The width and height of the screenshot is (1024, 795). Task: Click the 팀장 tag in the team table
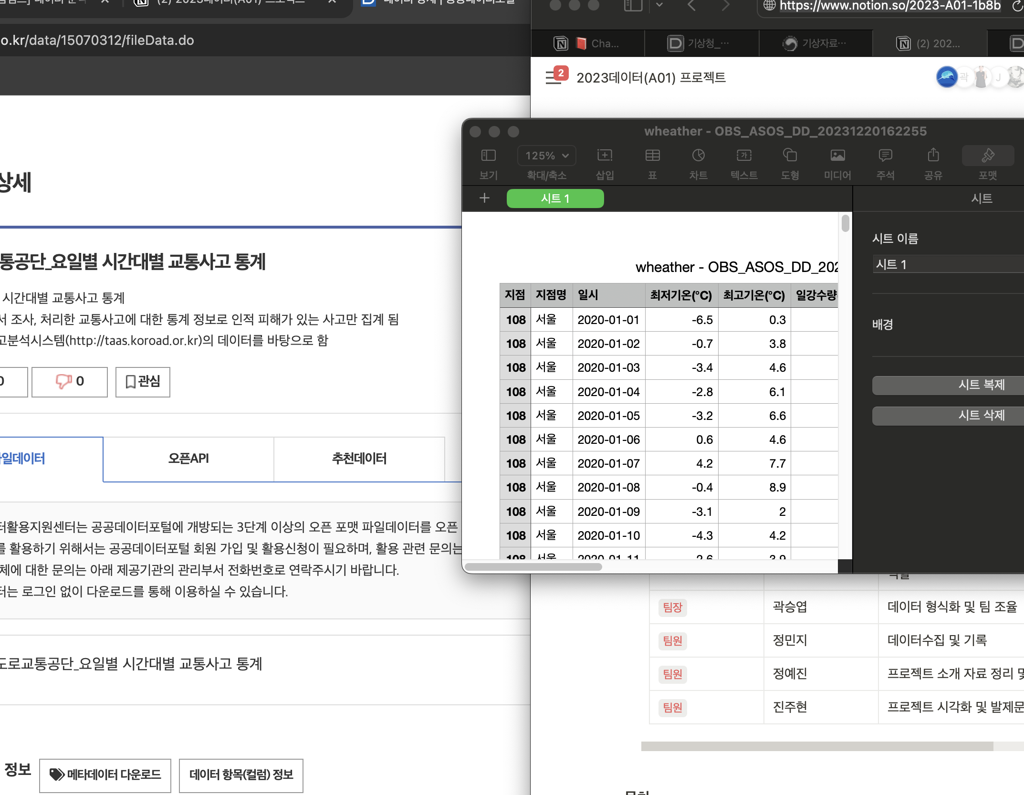point(673,607)
